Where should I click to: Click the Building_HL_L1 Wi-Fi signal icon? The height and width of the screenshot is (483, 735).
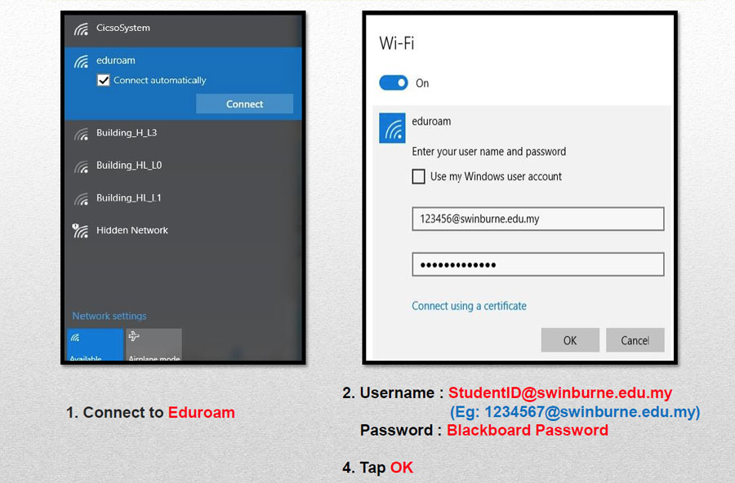[81, 199]
